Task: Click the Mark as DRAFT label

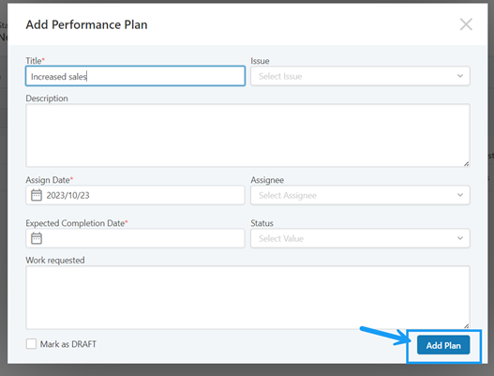Action: point(68,344)
